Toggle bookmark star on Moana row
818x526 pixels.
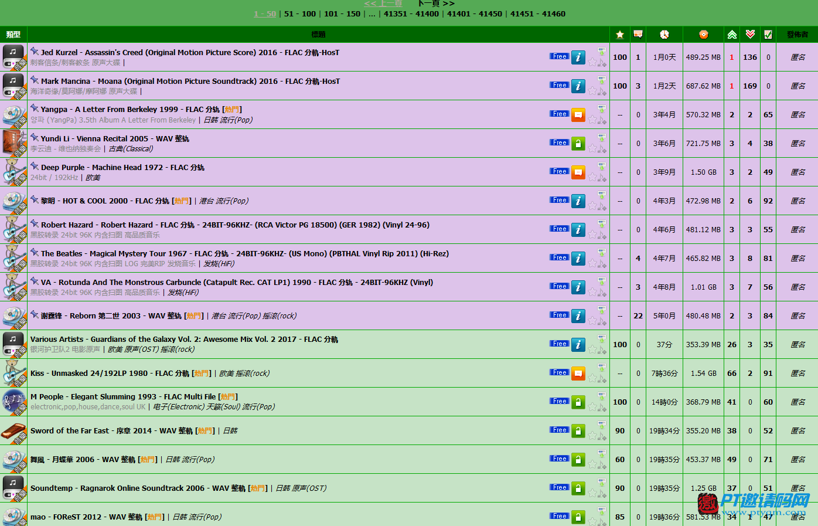click(x=593, y=90)
